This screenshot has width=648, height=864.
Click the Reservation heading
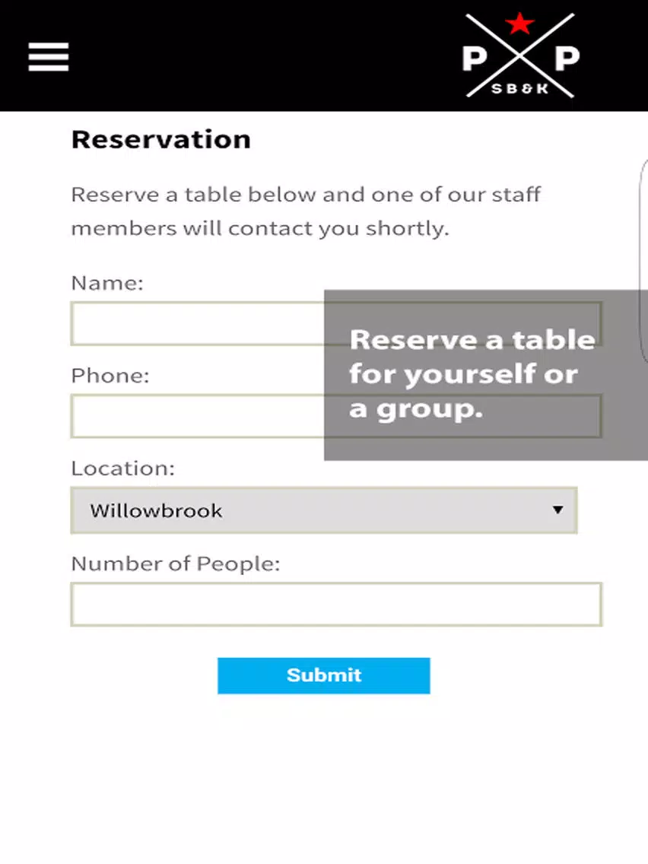tap(161, 139)
